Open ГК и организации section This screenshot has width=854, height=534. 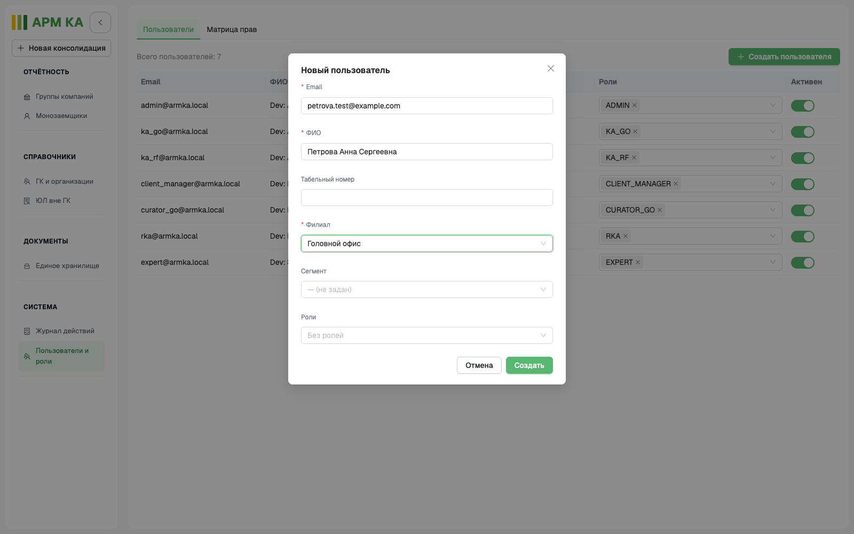pos(61,182)
